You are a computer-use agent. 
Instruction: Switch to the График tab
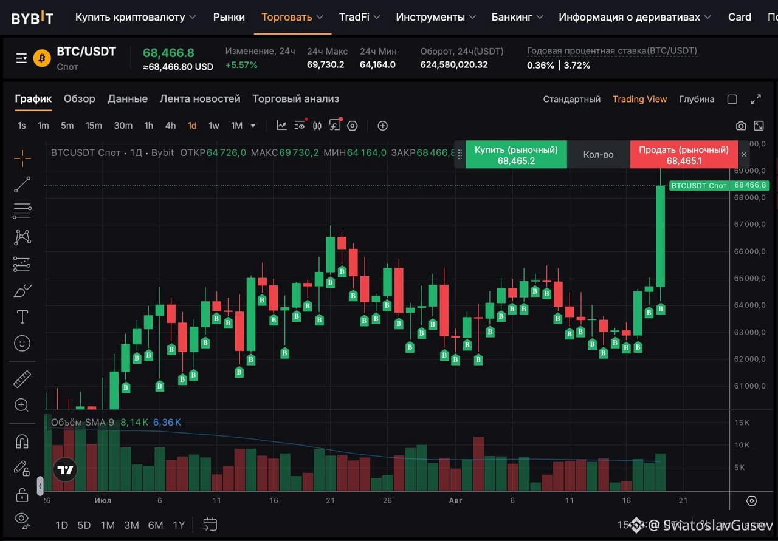tap(33, 98)
